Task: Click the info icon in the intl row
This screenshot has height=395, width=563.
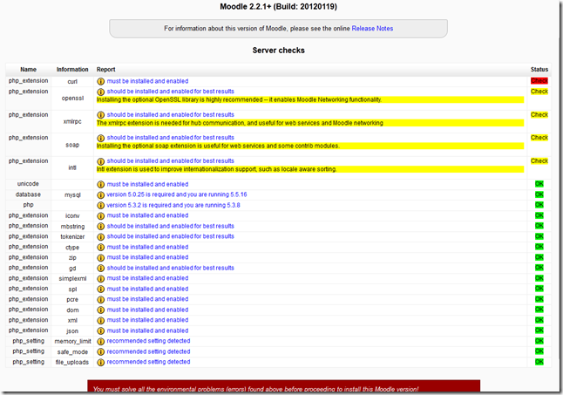Action: 100,160
